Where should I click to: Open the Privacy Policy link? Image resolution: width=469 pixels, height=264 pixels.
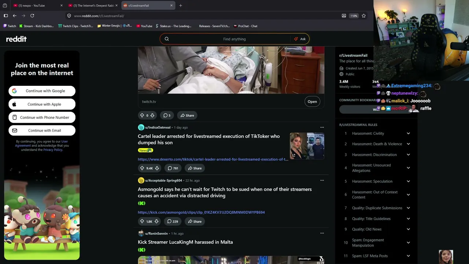(53, 150)
